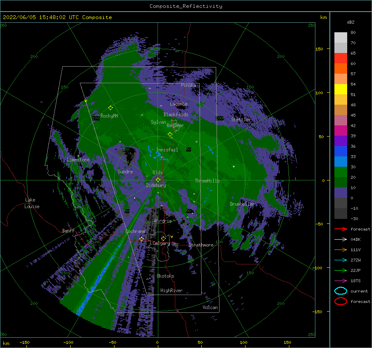Viewport: 372px width, 348px height.
Task: Select the Blackfalds map label
Action: [176, 115]
